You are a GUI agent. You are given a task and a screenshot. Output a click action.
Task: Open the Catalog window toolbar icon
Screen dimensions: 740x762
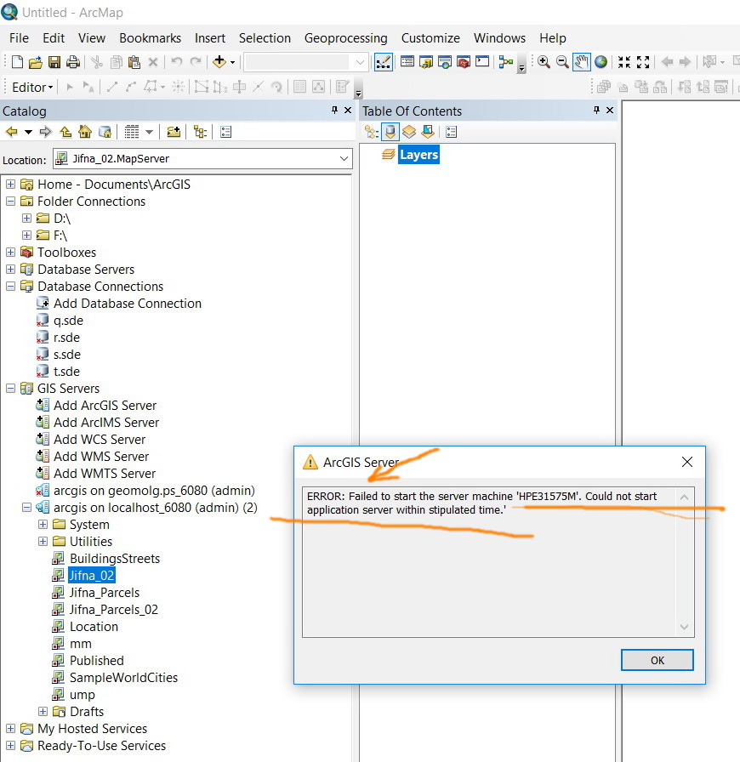click(426, 62)
